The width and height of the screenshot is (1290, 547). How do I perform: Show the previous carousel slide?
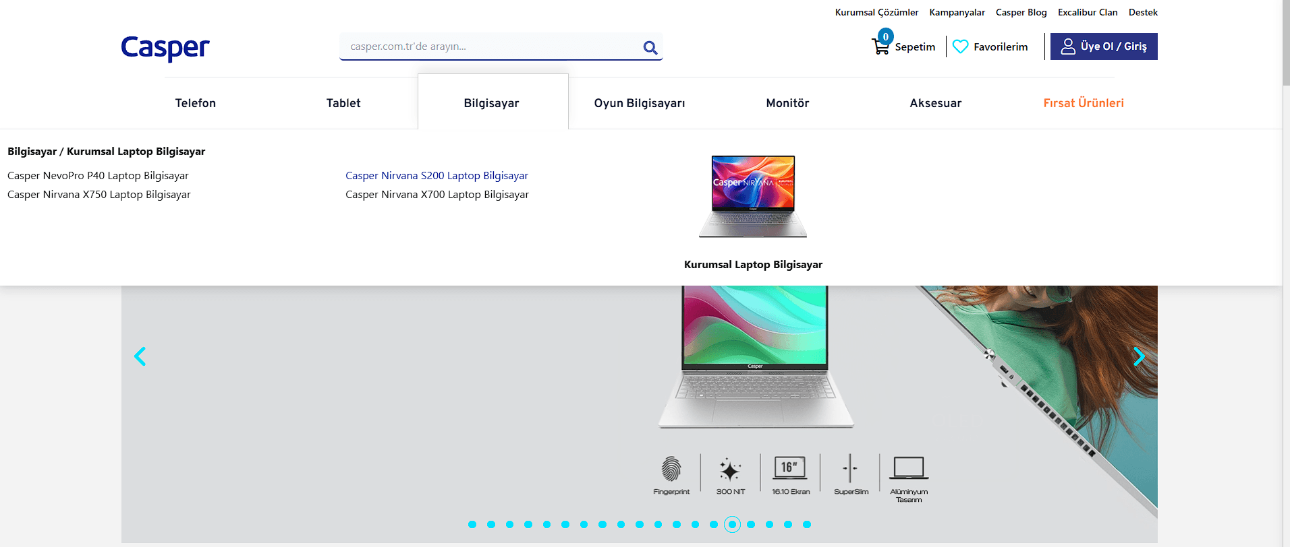140,356
